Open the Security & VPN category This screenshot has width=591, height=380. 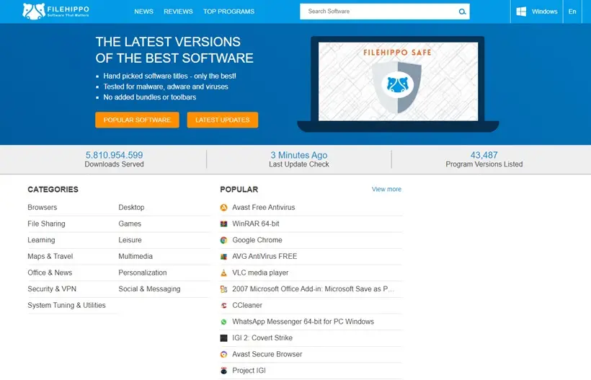pos(52,289)
